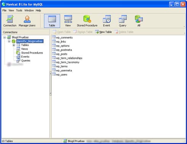Open Manage Users
187x144 pixels.
coord(27,21)
